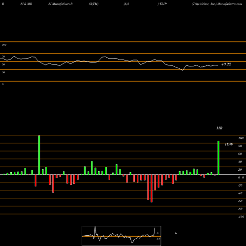Click the MR axis label -60
The image size is (246, 246).
point(240,201)
